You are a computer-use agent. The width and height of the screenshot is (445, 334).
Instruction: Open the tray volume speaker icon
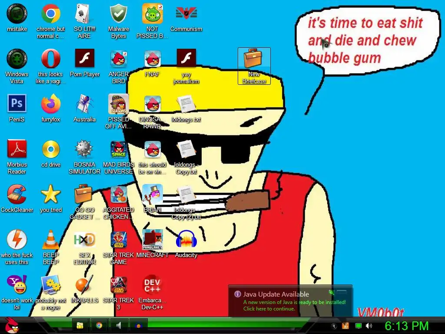pyautogui.click(x=369, y=326)
